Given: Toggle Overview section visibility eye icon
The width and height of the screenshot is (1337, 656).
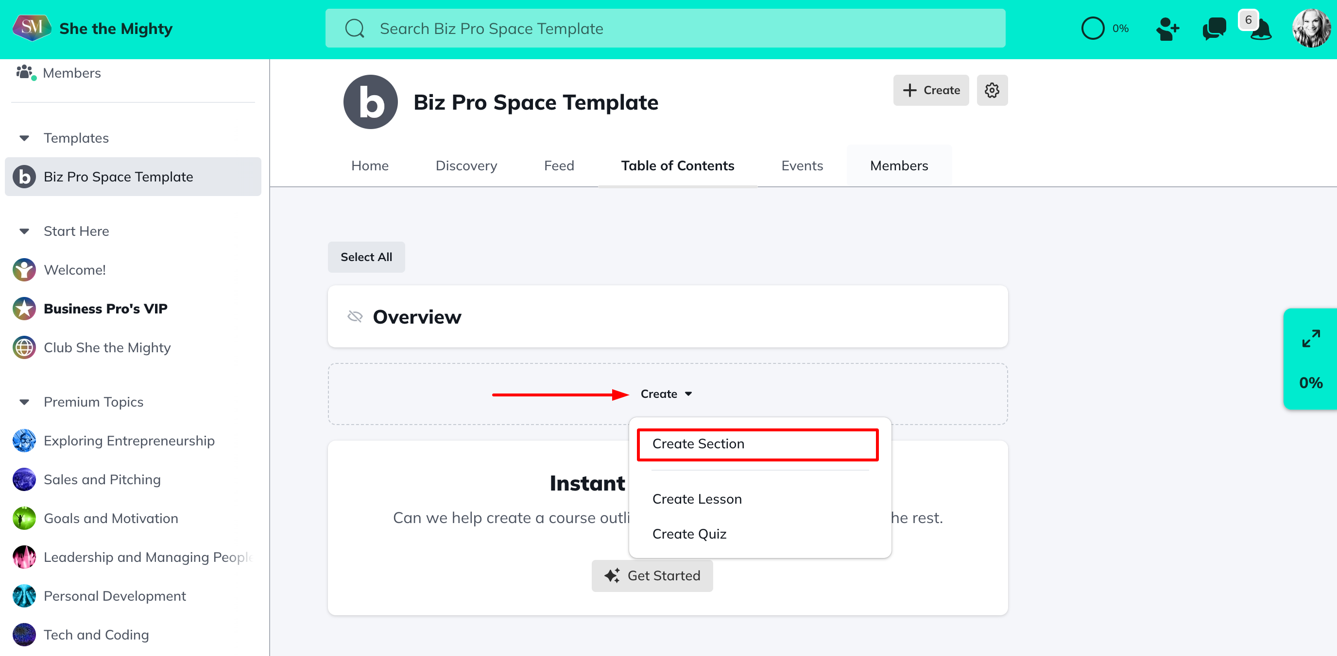Looking at the screenshot, I should (355, 317).
